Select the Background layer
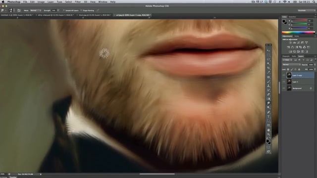 coord(300,88)
